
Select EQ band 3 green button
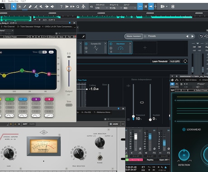[10, 99]
